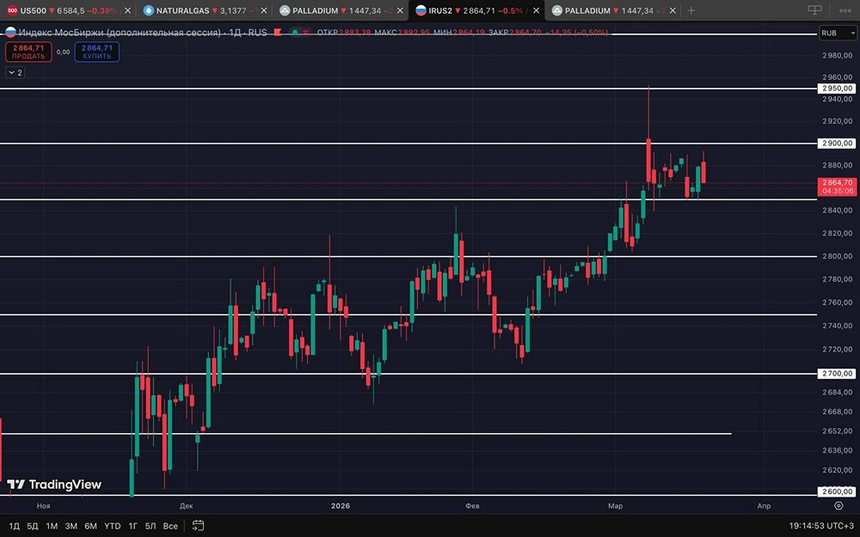Open the go-to-date calendar icon
The width and height of the screenshot is (860, 537).
click(x=198, y=526)
